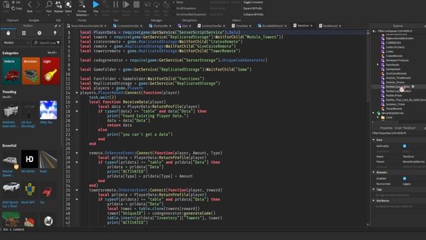
Task: Click the Step Out debugger icon
Action: click(x=166, y=5)
